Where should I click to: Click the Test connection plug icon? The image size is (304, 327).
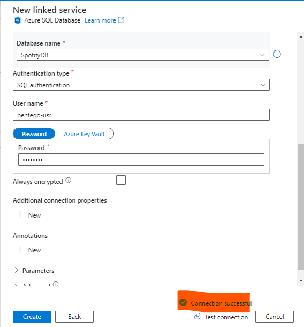coord(197,317)
